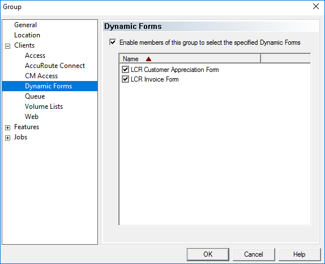
Task: Collapse the Clients node
Action: pyautogui.click(x=8, y=46)
